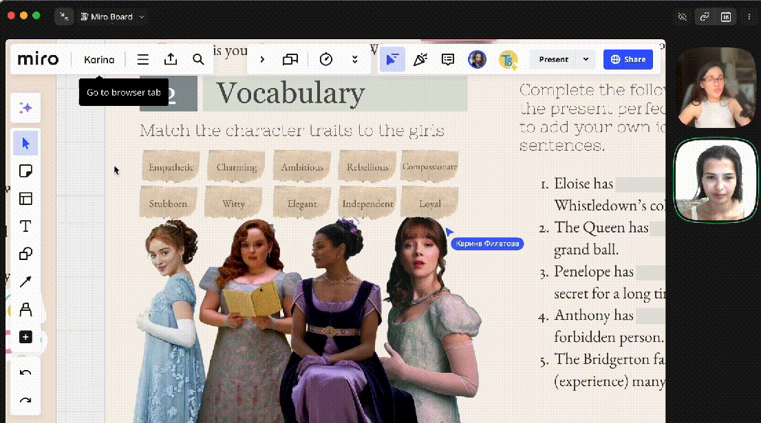Image resolution: width=761 pixels, height=423 pixels.
Task: Select the Text tool
Action: pos(25,226)
